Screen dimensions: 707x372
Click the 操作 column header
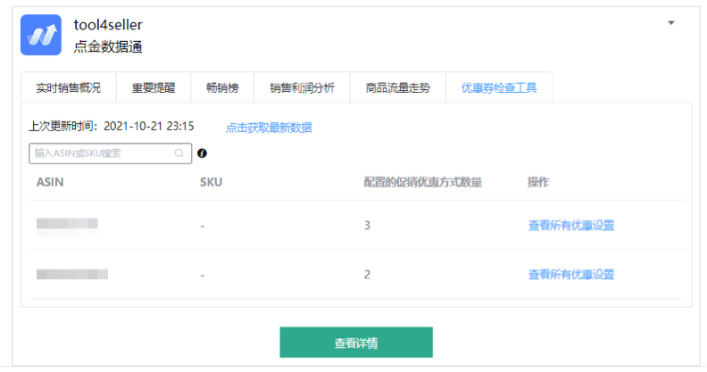pos(538,182)
